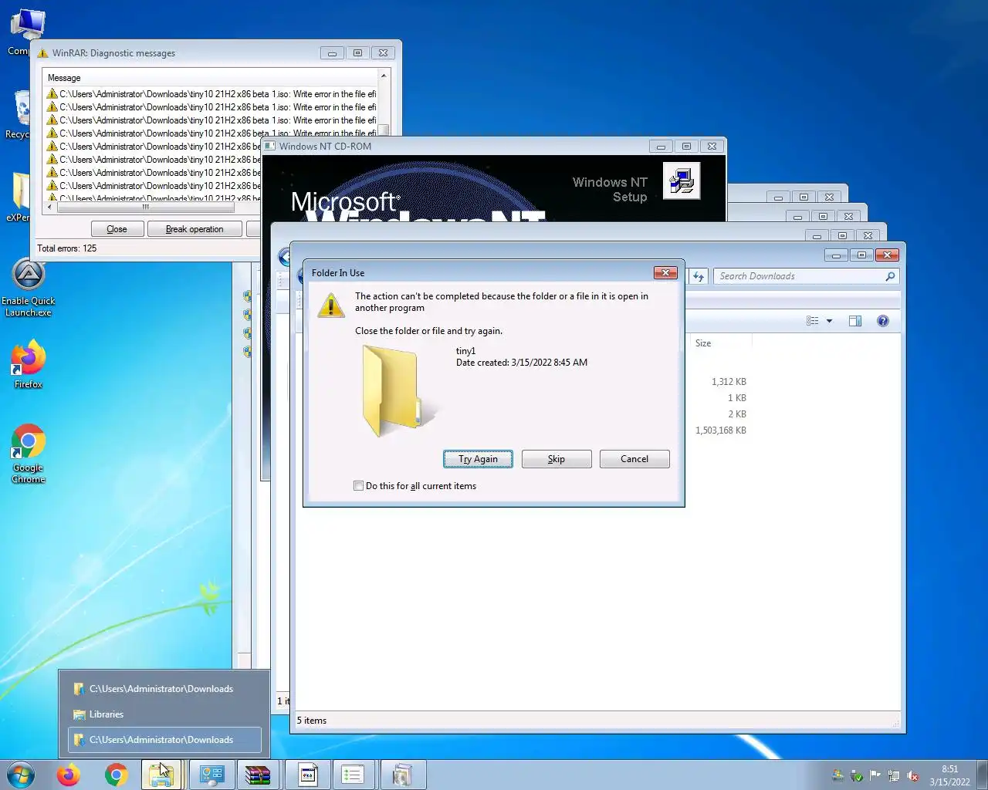This screenshot has width=988, height=790.
Task: Open the Windows Start button
Action: coord(21,775)
